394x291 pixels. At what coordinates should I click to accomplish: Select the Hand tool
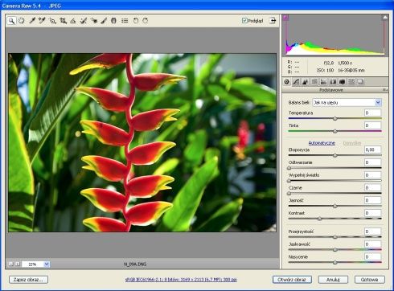pyautogui.click(x=21, y=21)
